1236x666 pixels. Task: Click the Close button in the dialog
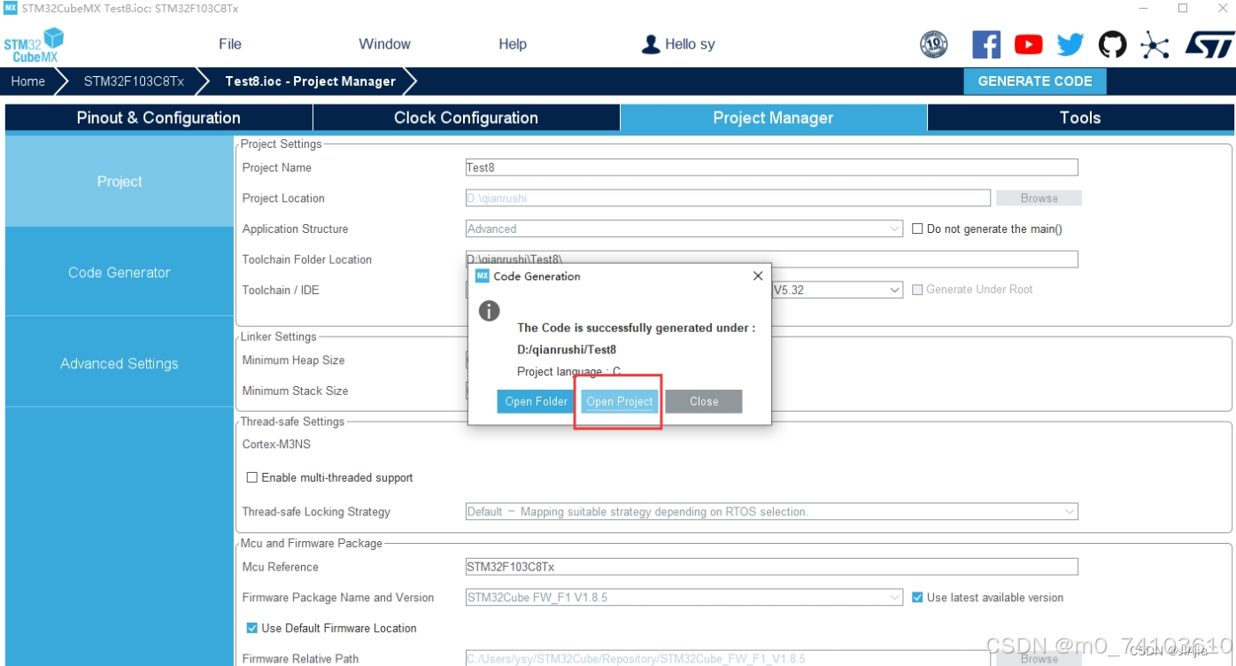(704, 401)
